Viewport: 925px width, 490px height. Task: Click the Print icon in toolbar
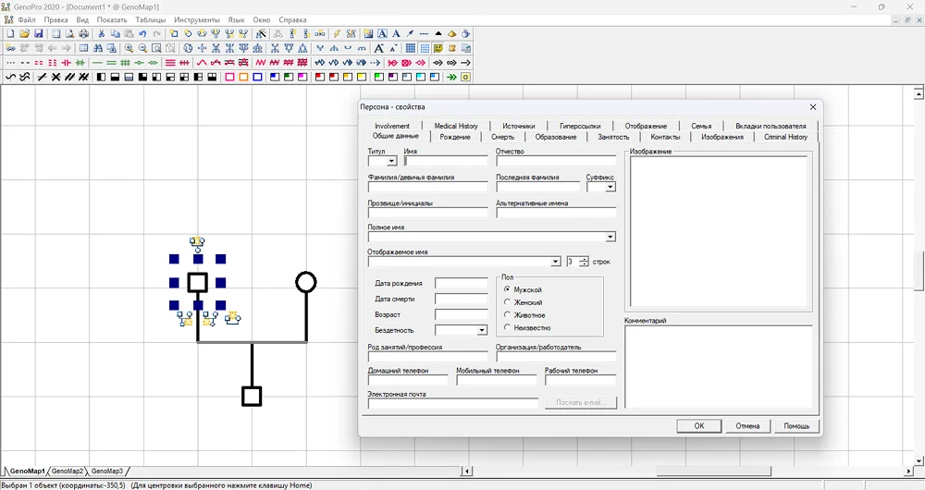pyautogui.click(x=84, y=34)
